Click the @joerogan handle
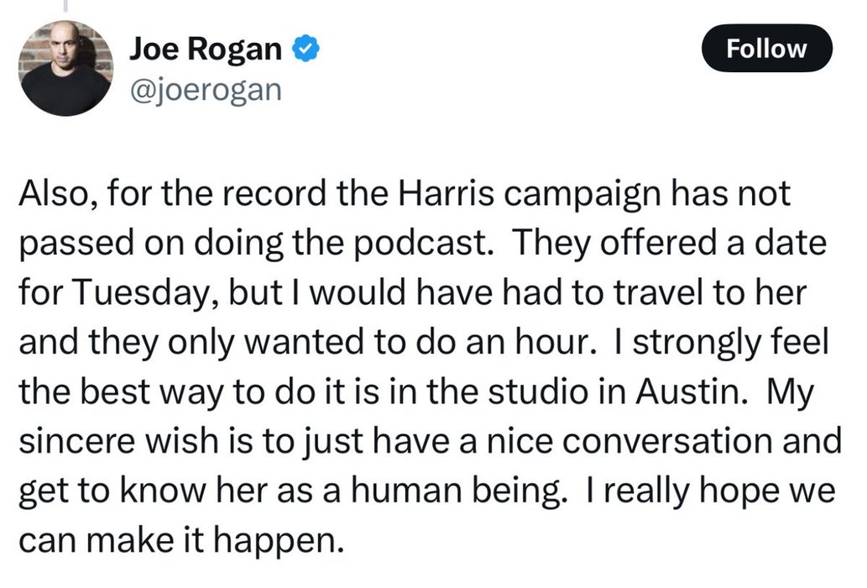Image resolution: width=867 pixels, height=588 pixels. 205,89
